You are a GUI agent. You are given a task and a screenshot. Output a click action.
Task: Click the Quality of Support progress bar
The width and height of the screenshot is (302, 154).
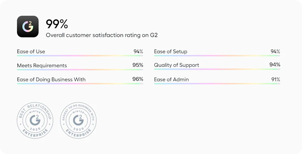[x=217, y=69]
